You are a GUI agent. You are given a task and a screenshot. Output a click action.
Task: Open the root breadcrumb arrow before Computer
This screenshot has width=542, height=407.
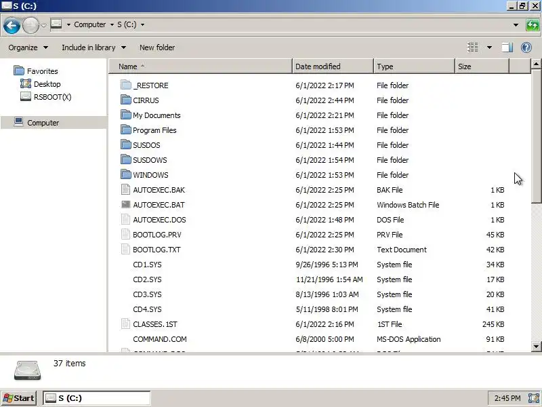[68, 24]
